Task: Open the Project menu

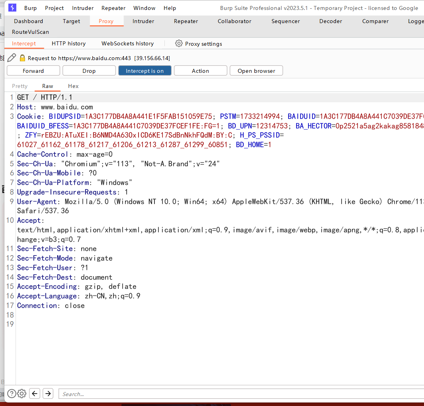Action: (55, 8)
